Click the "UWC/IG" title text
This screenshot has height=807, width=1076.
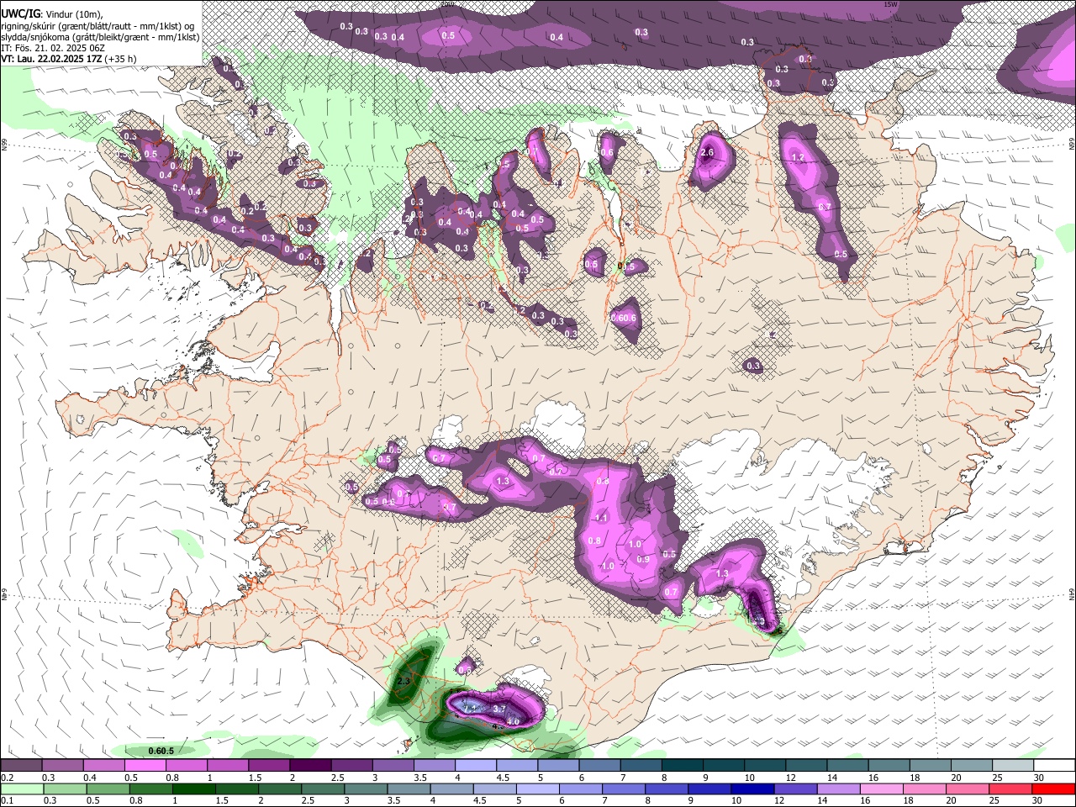click(x=19, y=13)
